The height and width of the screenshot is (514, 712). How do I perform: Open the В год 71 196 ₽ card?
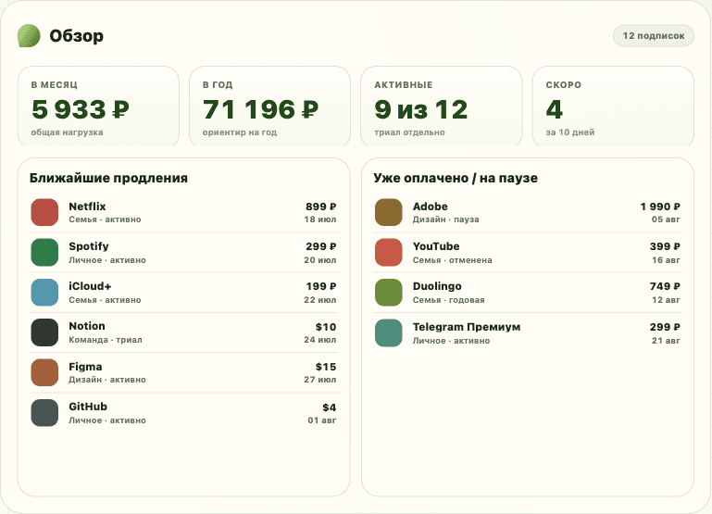(269, 107)
